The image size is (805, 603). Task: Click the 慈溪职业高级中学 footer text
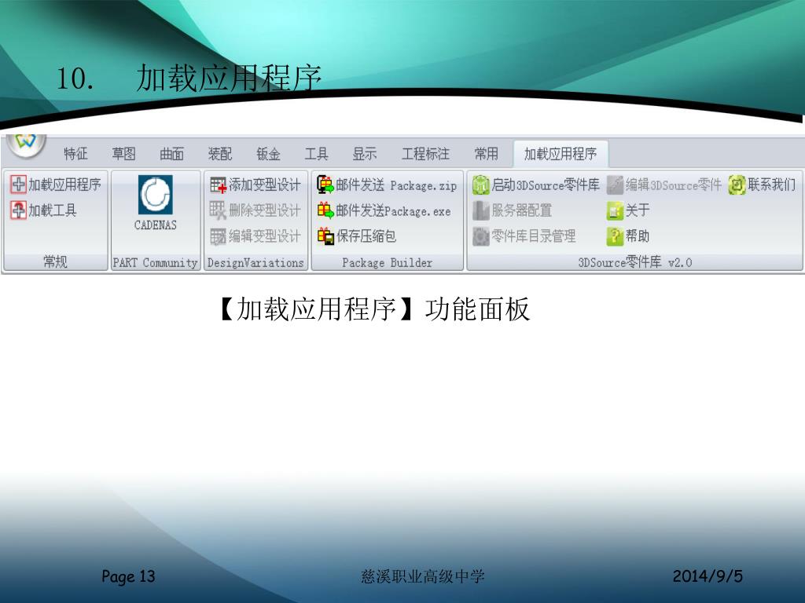coord(423,576)
